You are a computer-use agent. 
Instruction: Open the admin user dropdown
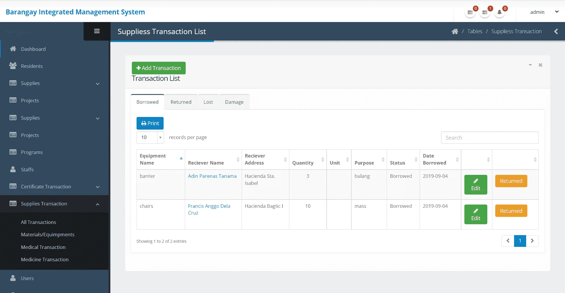point(544,12)
